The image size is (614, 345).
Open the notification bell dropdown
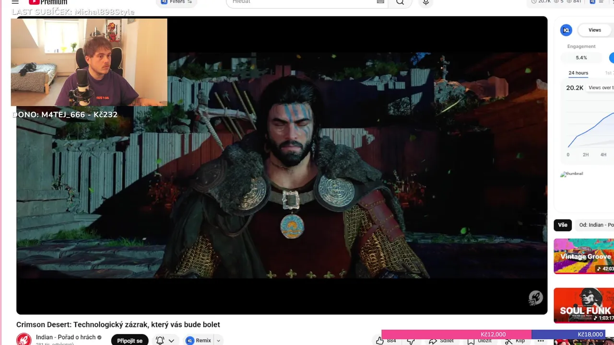[165, 340]
